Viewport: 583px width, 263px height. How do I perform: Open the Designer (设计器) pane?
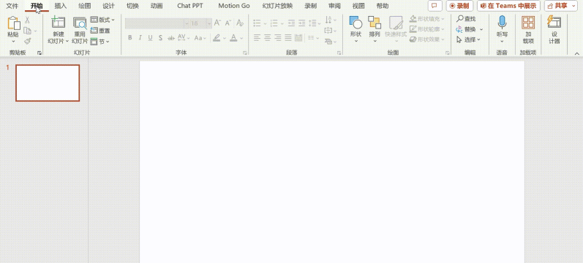tap(554, 30)
